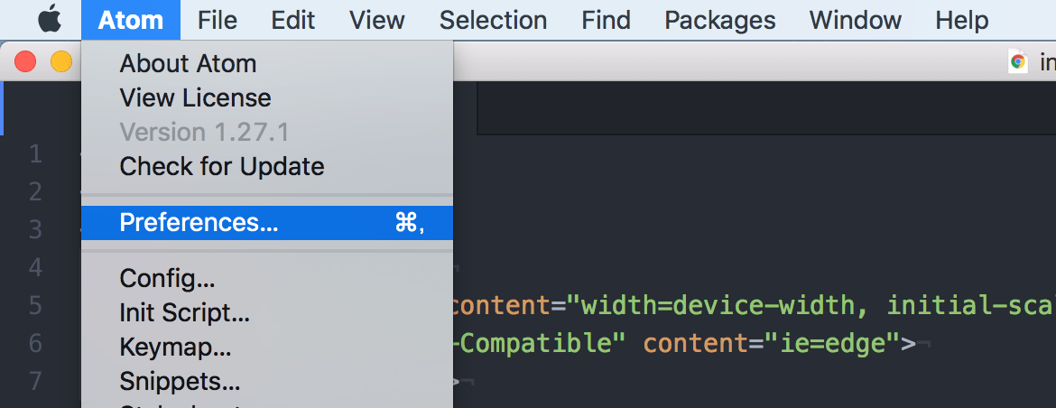Open the Edit menu
The width and height of the screenshot is (1056, 408).
293,20
